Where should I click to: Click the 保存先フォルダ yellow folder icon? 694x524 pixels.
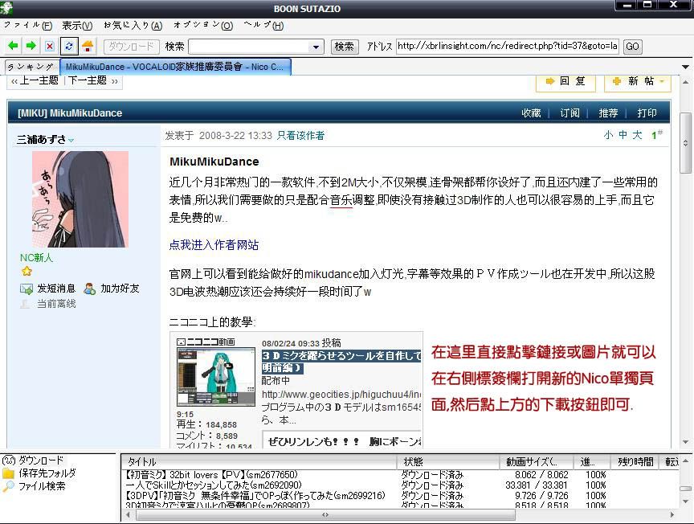(9, 473)
